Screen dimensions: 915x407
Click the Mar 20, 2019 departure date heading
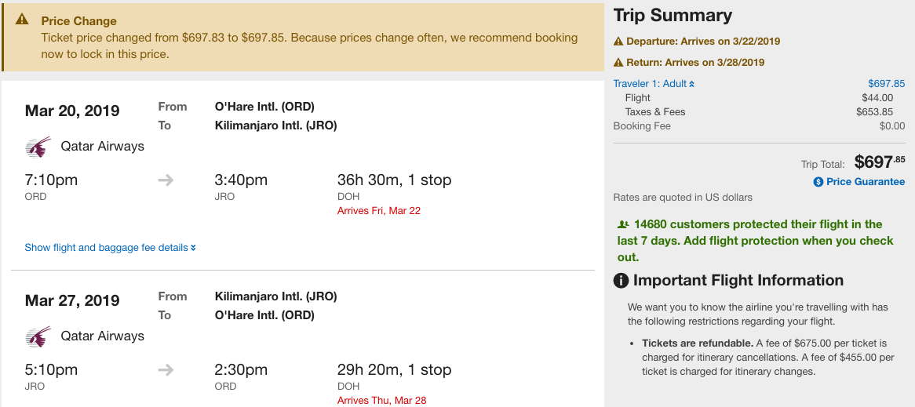pyautogui.click(x=72, y=111)
